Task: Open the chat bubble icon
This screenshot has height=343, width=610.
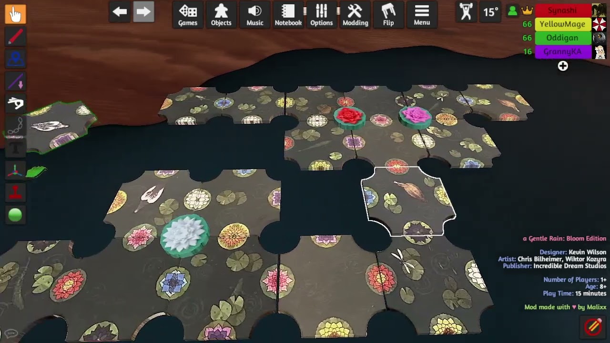Action: tap(11, 333)
